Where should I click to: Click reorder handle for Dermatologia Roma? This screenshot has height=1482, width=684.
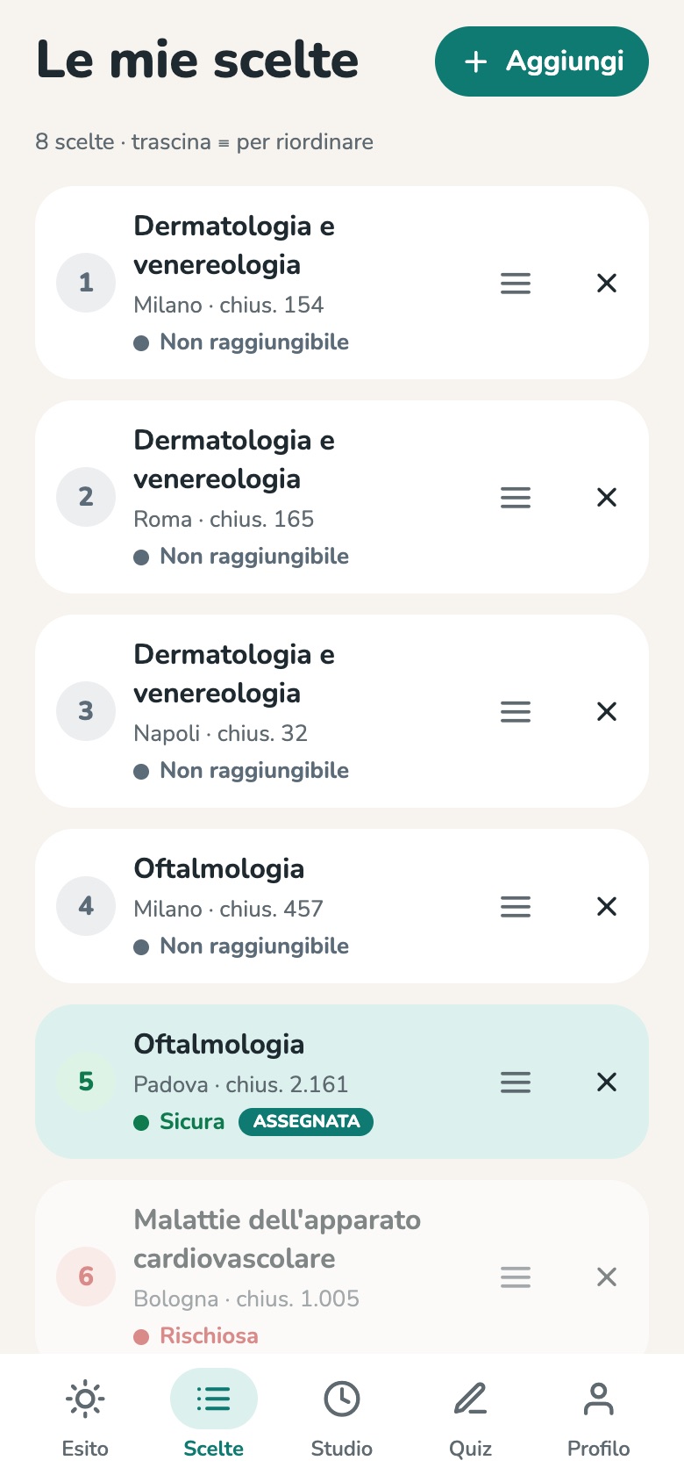point(516,497)
